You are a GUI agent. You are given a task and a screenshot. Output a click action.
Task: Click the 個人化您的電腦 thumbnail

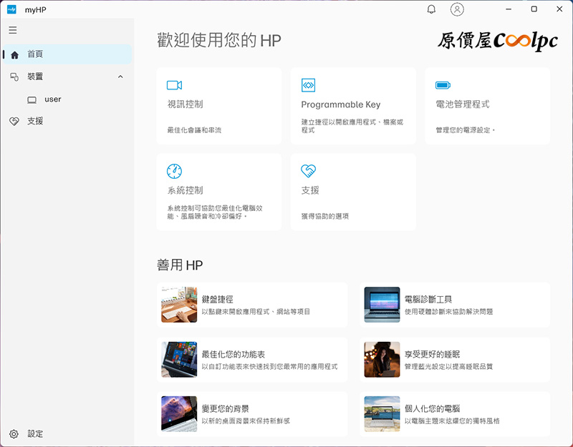pyautogui.click(x=382, y=414)
